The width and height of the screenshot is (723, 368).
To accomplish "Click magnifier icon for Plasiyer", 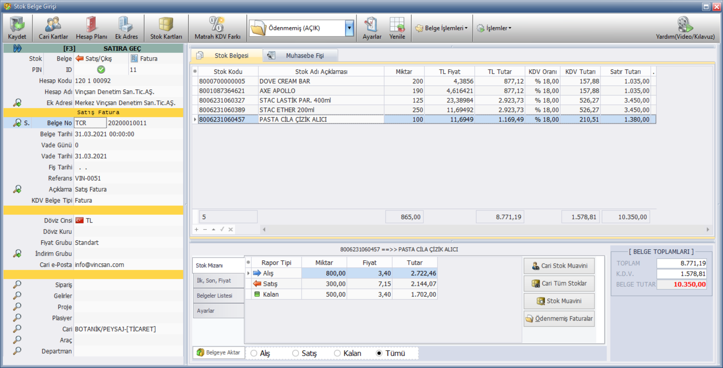I will point(17,318).
